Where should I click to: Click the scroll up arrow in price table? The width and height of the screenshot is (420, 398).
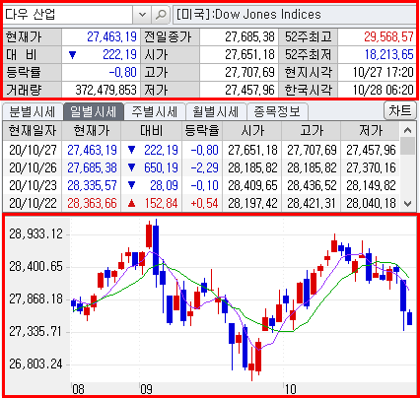(x=408, y=130)
